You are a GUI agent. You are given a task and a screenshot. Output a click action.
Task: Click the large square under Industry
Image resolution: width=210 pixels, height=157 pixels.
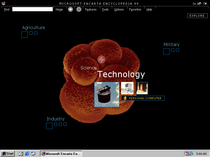point(49,126)
